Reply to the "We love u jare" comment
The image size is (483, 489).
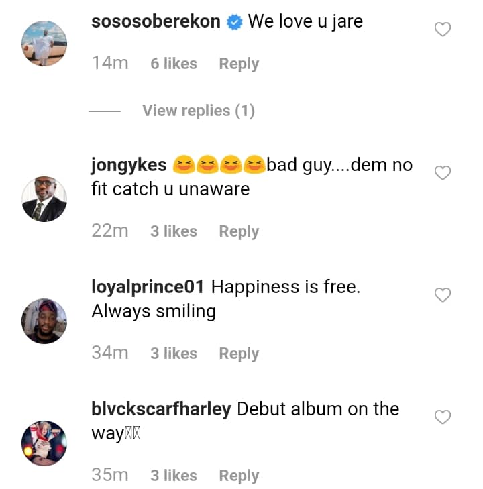coord(239,64)
